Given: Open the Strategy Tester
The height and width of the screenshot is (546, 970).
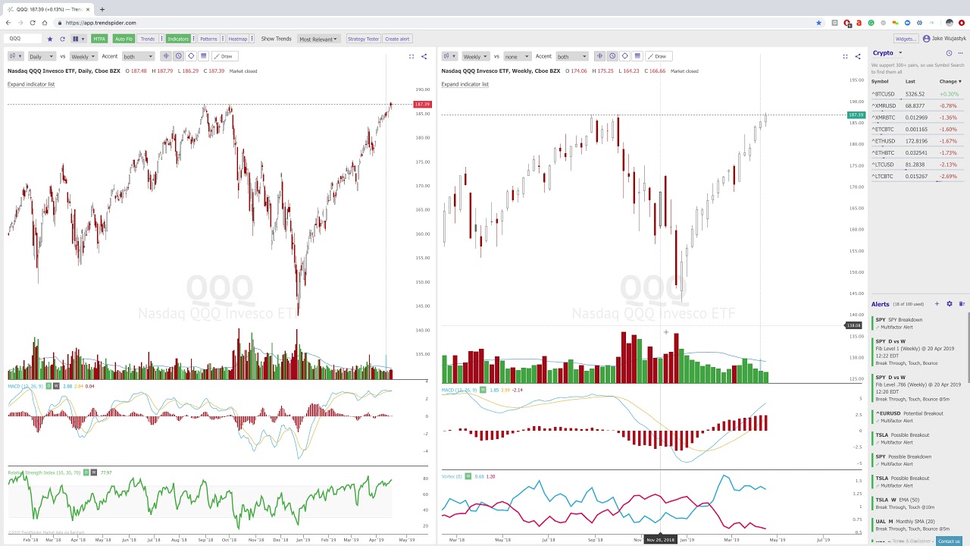Looking at the screenshot, I should [363, 39].
